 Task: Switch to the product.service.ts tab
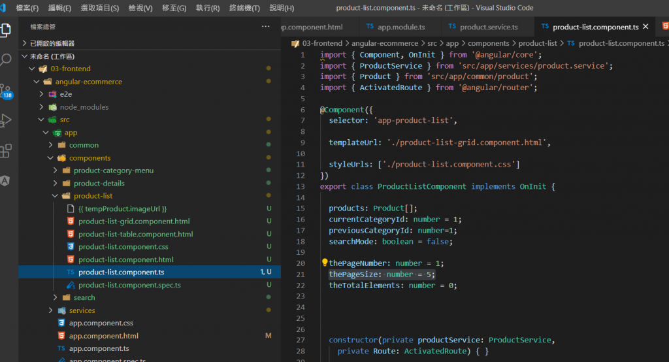coord(489,27)
